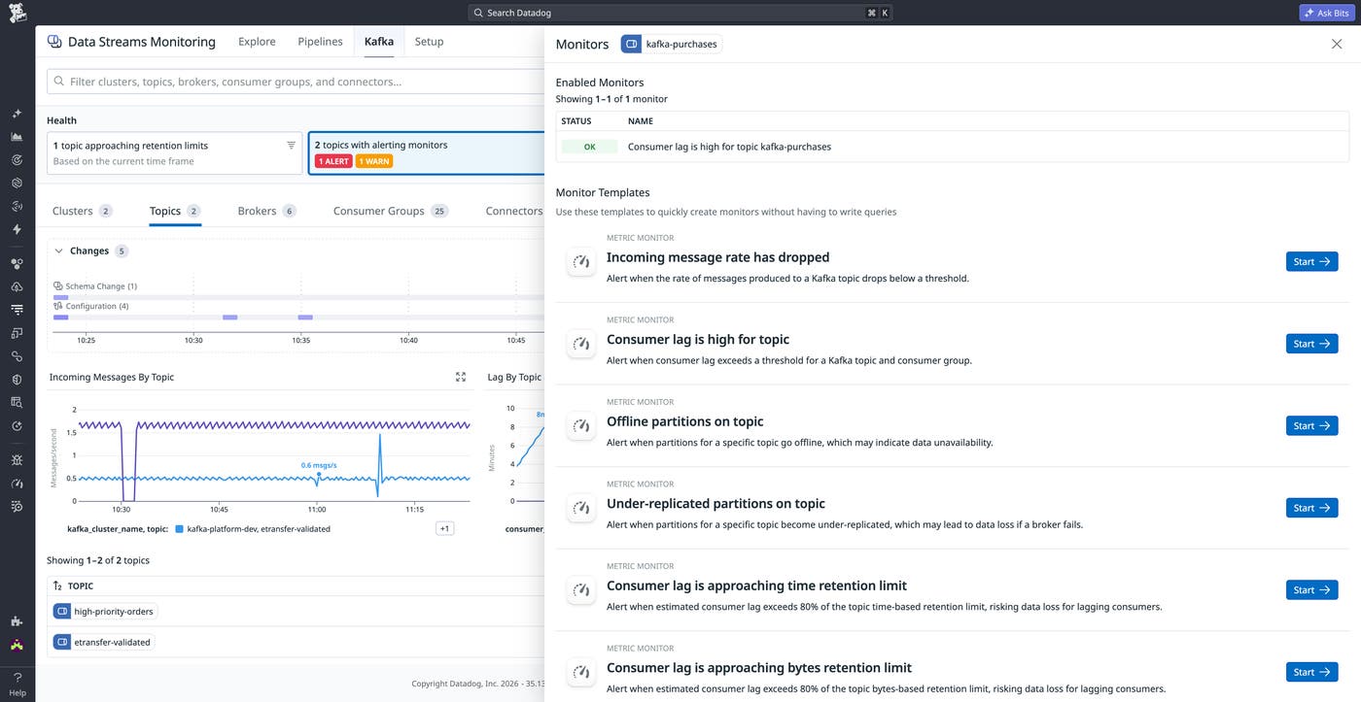Select the Topics tab
1361x702 pixels.
[175, 211]
